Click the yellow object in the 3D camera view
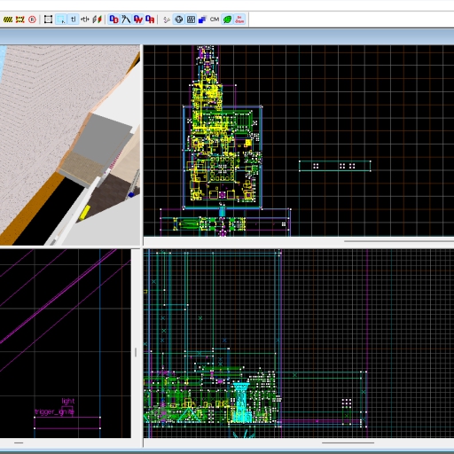The height and width of the screenshot is (454, 454). 85,213
